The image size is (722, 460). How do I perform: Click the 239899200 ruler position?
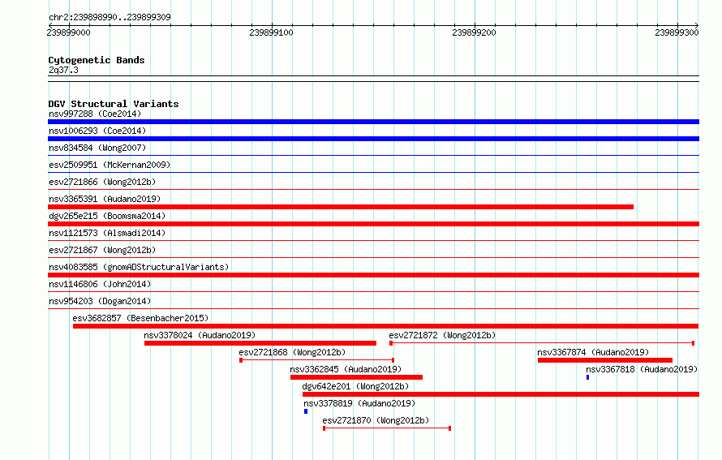point(475,32)
